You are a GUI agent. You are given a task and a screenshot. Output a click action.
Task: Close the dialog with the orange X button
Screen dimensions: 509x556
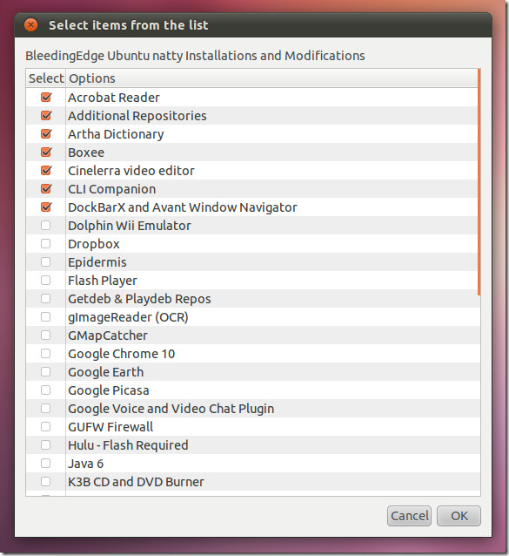30,24
